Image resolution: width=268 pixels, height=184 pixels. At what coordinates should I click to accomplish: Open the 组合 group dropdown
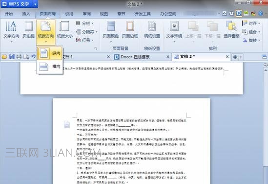click(251, 32)
